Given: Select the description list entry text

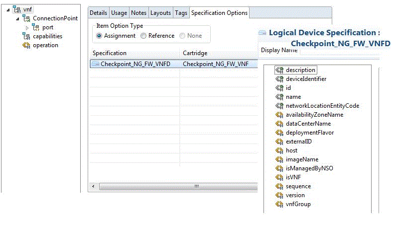Looking at the screenshot, I should pos(300,70).
